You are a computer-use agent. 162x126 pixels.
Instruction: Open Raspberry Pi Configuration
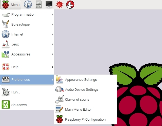tap(85, 120)
